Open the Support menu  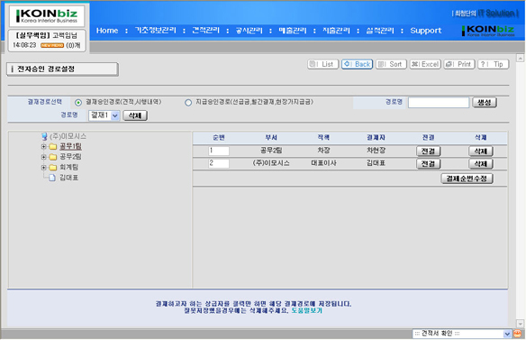pyautogui.click(x=426, y=31)
